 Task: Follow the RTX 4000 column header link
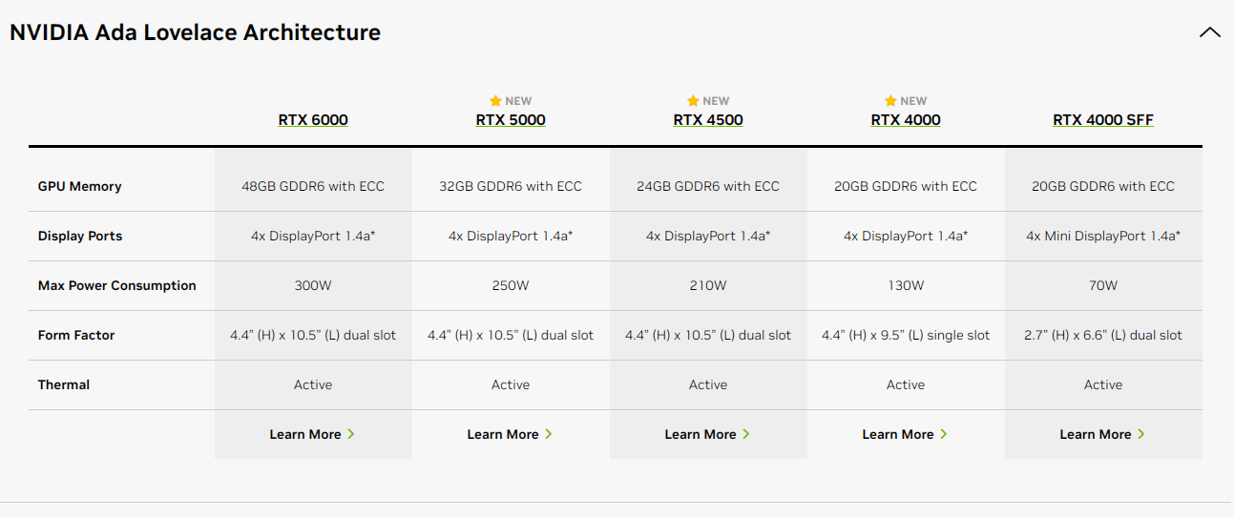[x=906, y=120]
